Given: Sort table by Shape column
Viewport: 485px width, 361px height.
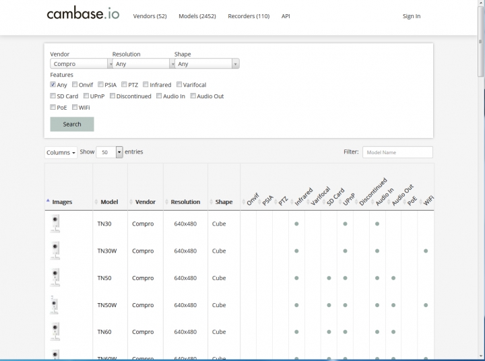Looking at the screenshot, I should pos(224,202).
